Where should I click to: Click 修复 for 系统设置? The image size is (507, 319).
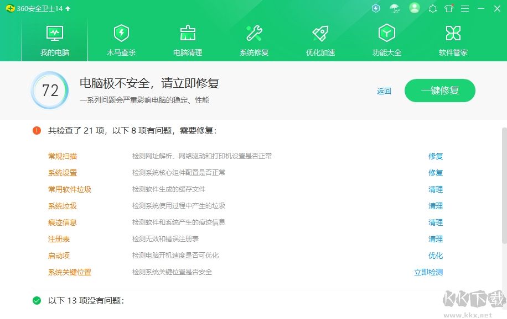pos(435,173)
